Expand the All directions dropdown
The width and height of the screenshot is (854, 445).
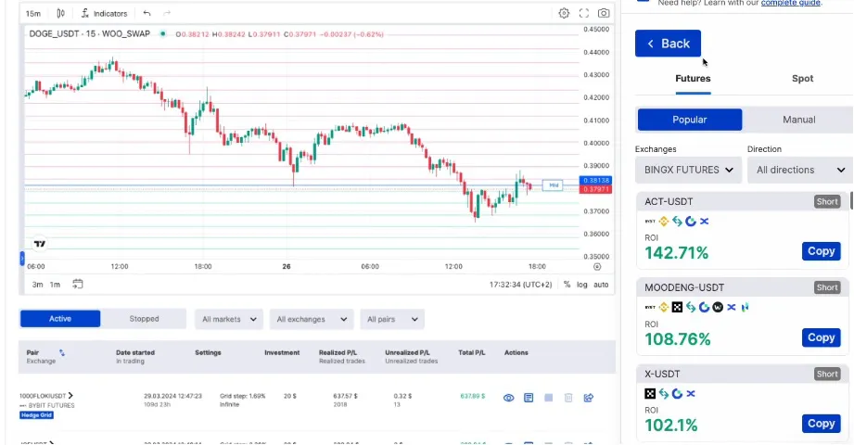click(x=799, y=170)
